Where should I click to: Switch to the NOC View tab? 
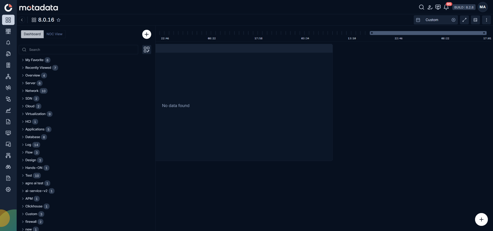(54, 34)
